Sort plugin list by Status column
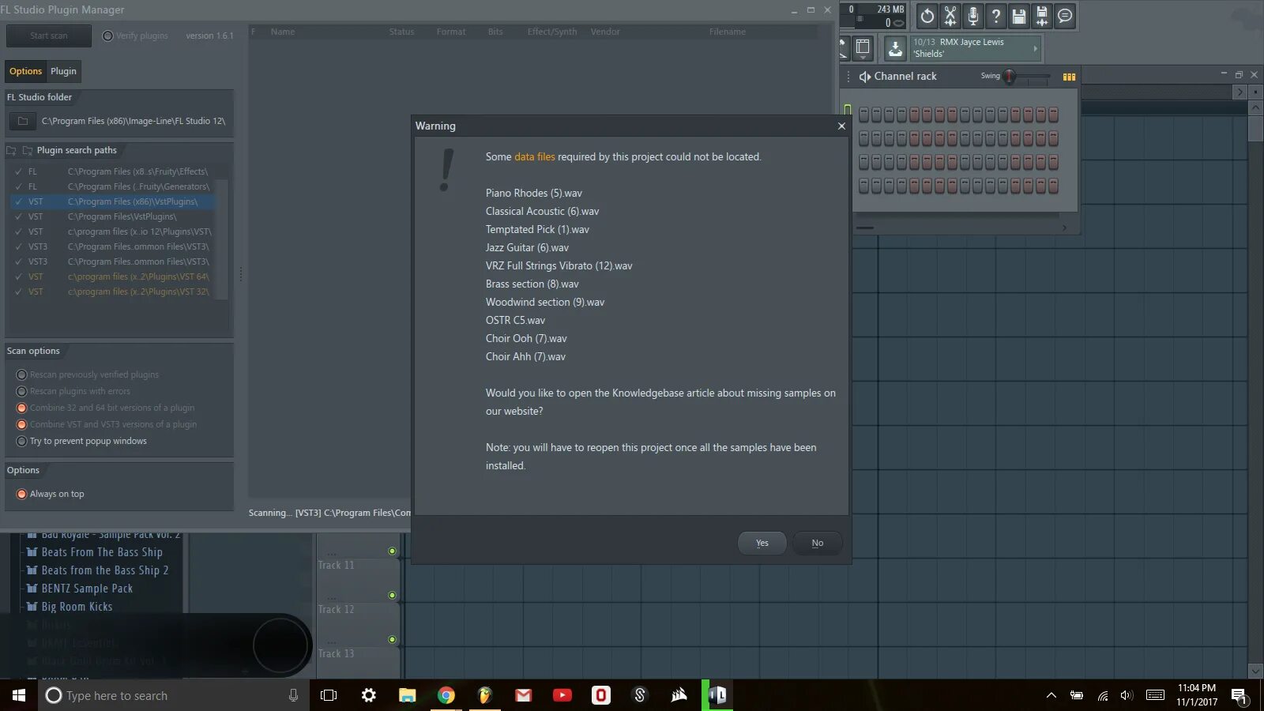Viewport: 1264px width, 711px height. tap(401, 32)
